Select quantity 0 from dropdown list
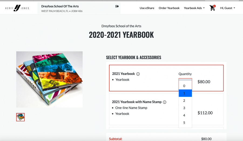 click(185, 86)
